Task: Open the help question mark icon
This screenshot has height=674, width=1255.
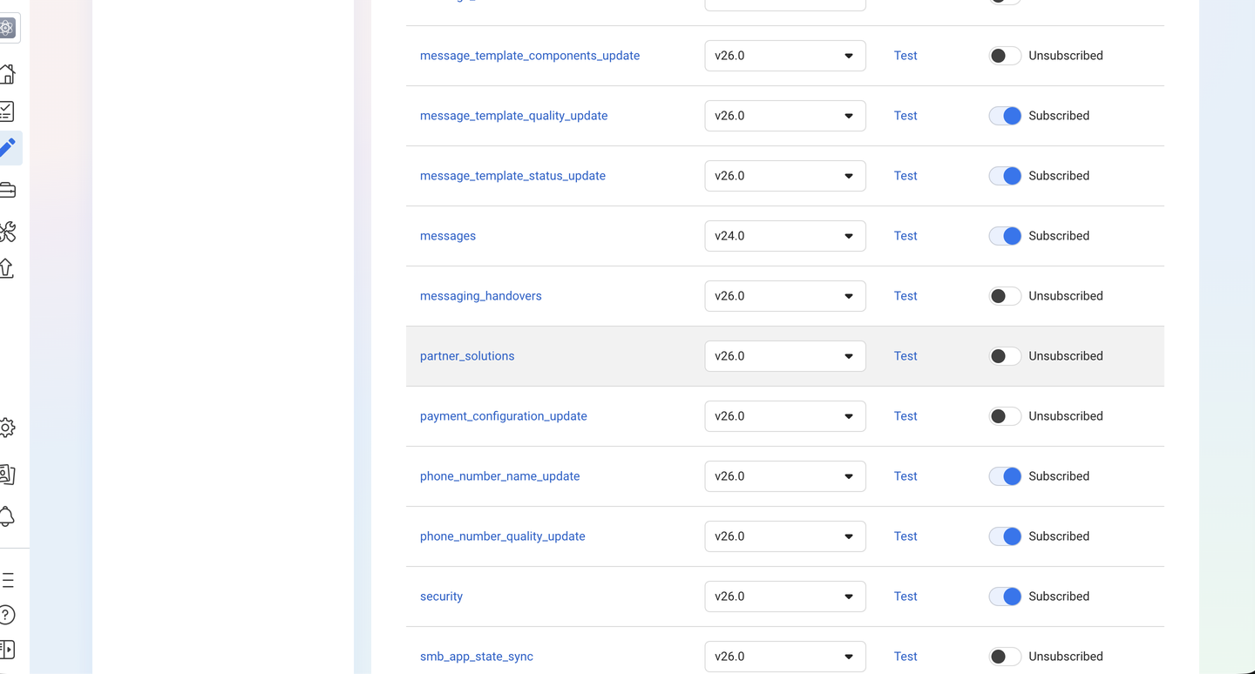Action: click(7, 615)
